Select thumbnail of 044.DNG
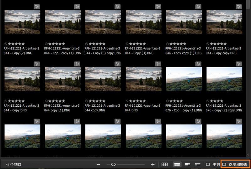251x169 pixels. (x=144, y=79)
